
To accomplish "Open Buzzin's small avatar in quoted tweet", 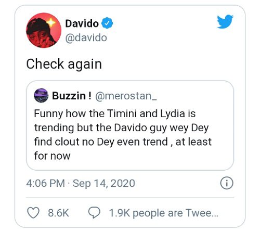I will pyautogui.click(x=41, y=96).
